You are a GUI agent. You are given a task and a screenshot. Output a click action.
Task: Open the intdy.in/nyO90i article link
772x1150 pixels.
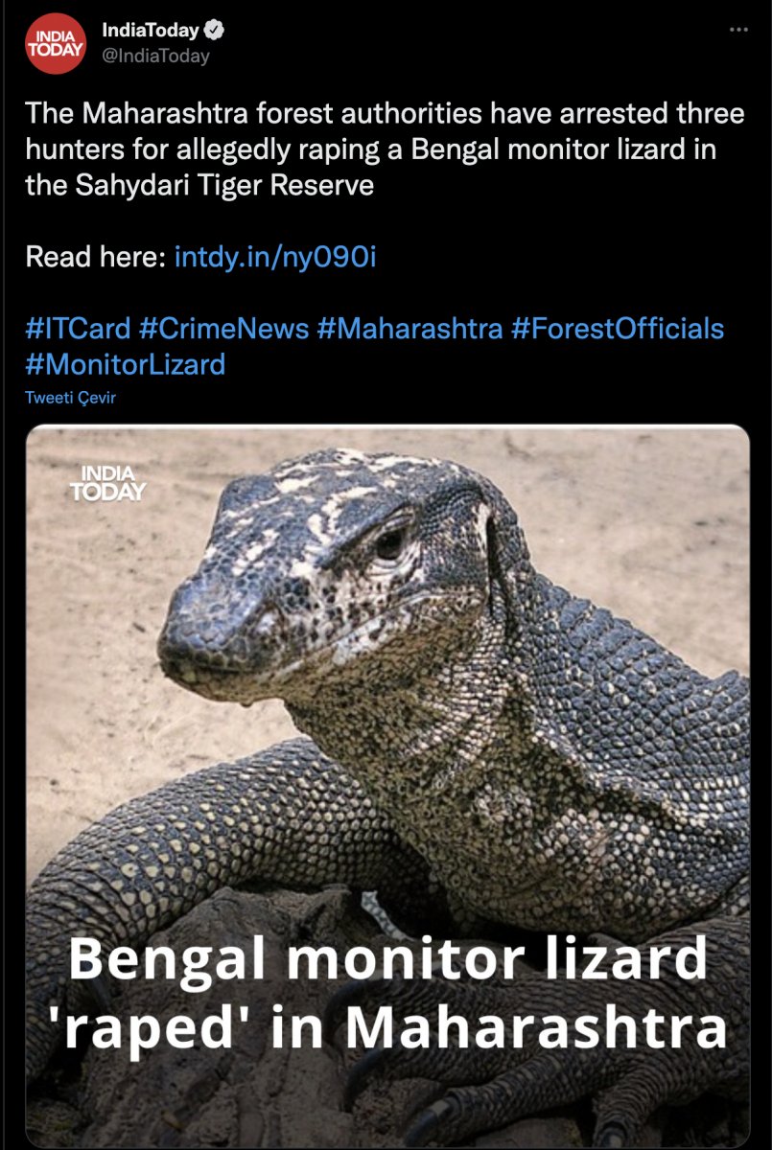point(275,257)
